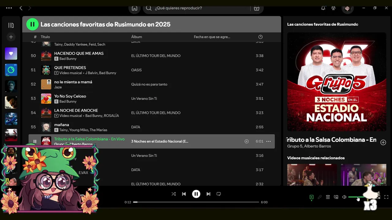Viewport: 392px width, 220px height.
Task: Toggle shuffle in the player bar
Action: pos(174,194)
